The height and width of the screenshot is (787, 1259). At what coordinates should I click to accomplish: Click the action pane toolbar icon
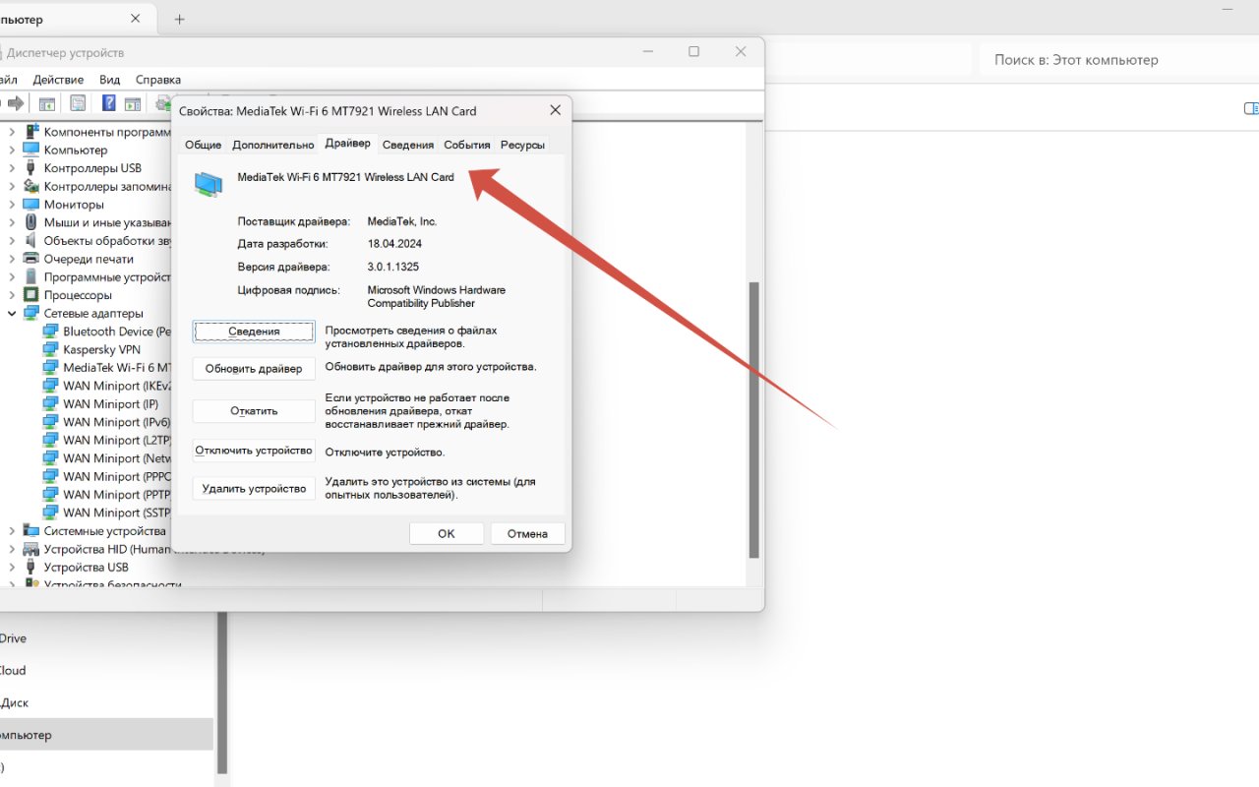[x=133, y=103]
